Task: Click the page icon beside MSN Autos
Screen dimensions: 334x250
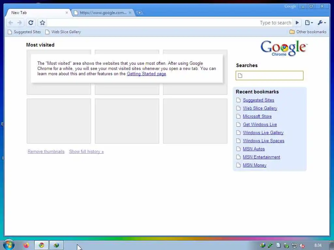Action: 238,149
